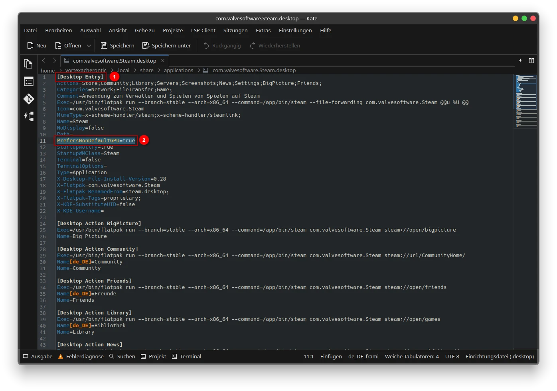This screenshot has height=391, width=557.
Task: Open the LSP-Client menu
Action: click(x=203, y=30)
